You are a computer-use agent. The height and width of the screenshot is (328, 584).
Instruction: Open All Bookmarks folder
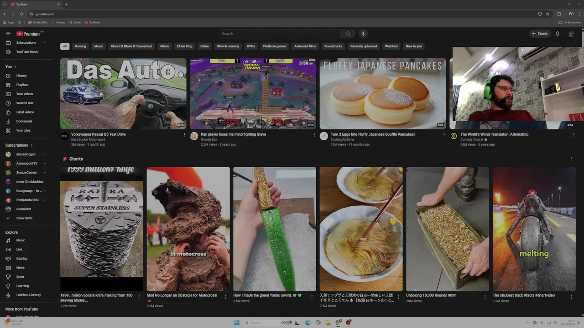click(x=570, y=22)
